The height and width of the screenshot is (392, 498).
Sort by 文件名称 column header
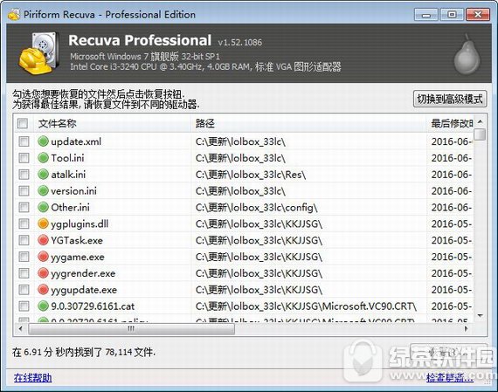click(112, 123)
